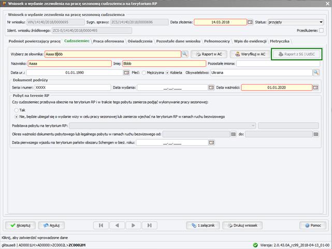This screenshot has height=249, width=332.
Task: Click Drukuj wniosek to print
Action: tap(242, 225)
